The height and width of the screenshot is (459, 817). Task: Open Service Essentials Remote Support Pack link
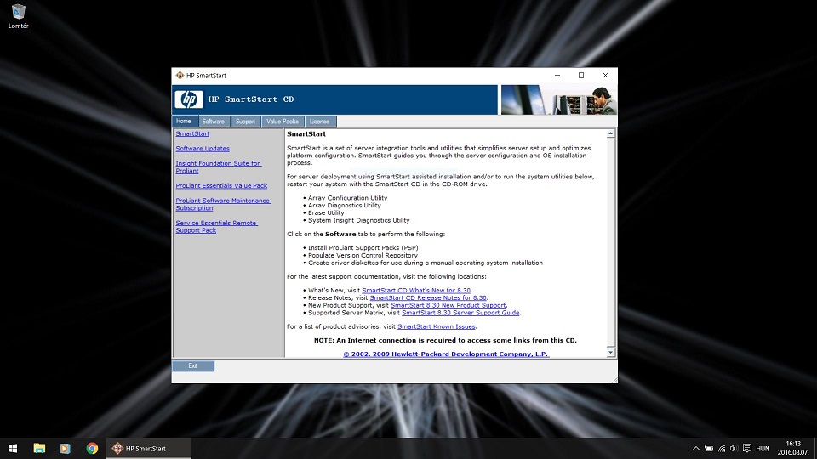point(216,226)
